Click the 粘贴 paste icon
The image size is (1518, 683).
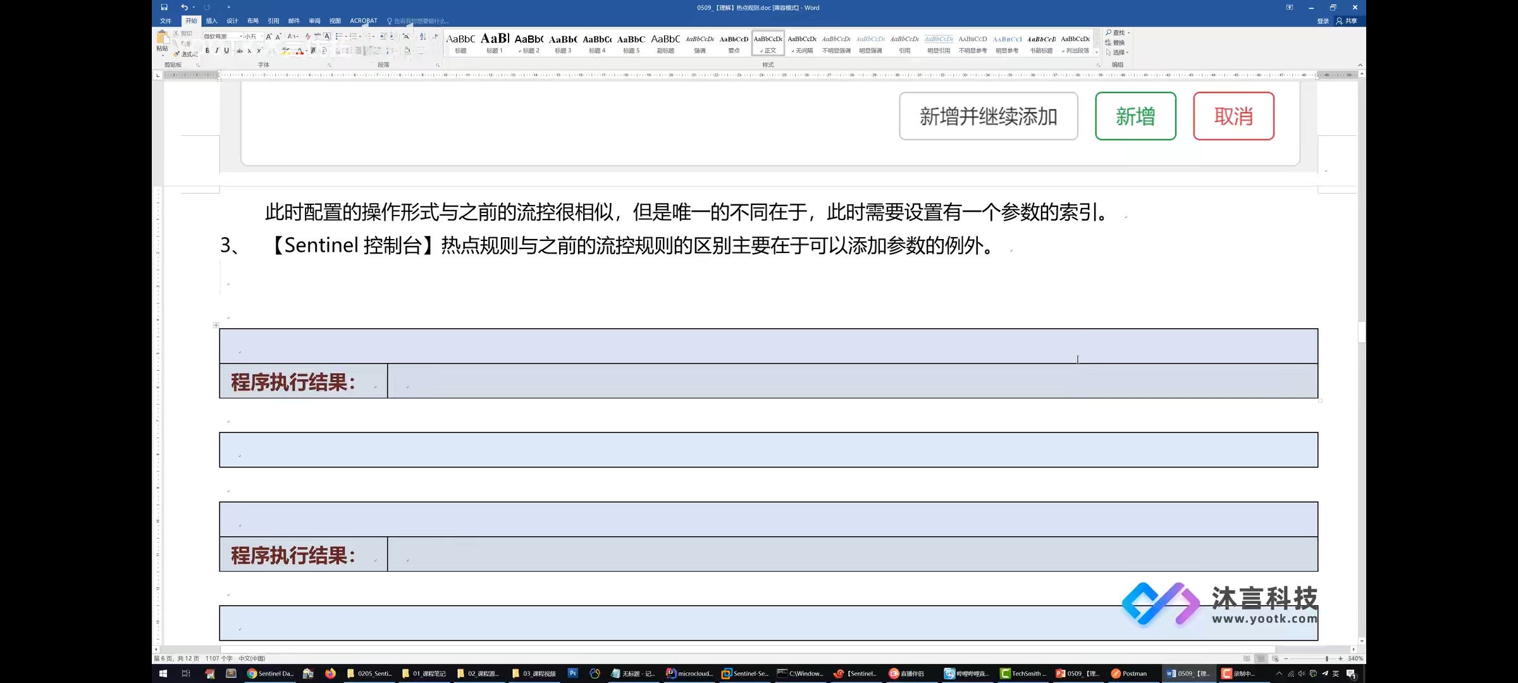click(x=163, y=37)
